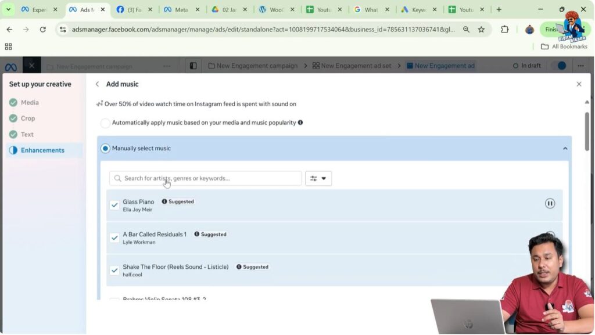
Task: Click the Chrome profile avatar
Action: coord(529,30)
